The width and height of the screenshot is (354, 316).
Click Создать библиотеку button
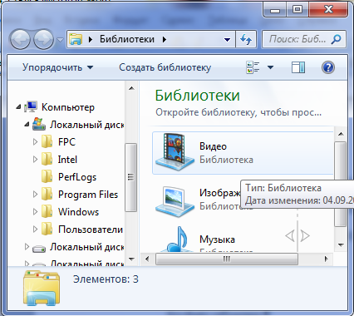[x=165, y=67]
